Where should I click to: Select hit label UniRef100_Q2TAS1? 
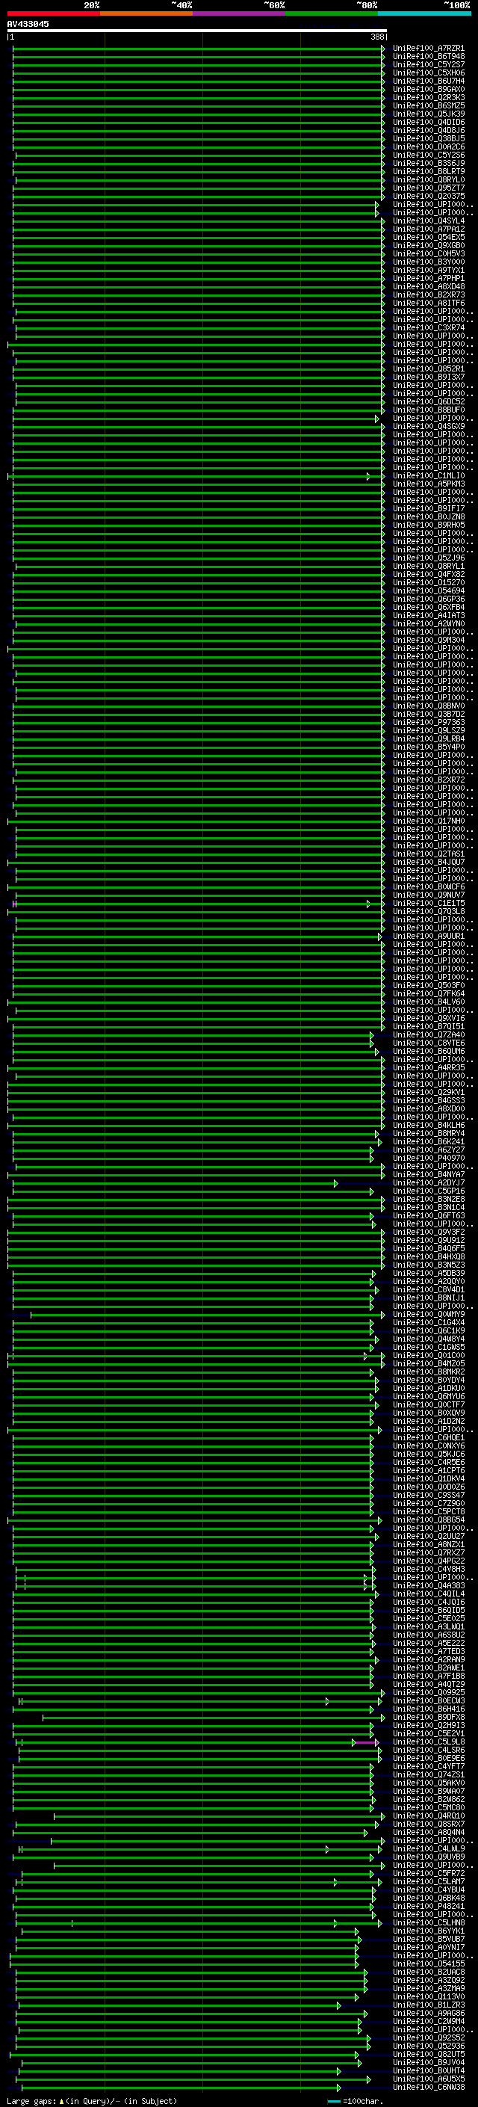pyautogui.click(x=428, y=854)
